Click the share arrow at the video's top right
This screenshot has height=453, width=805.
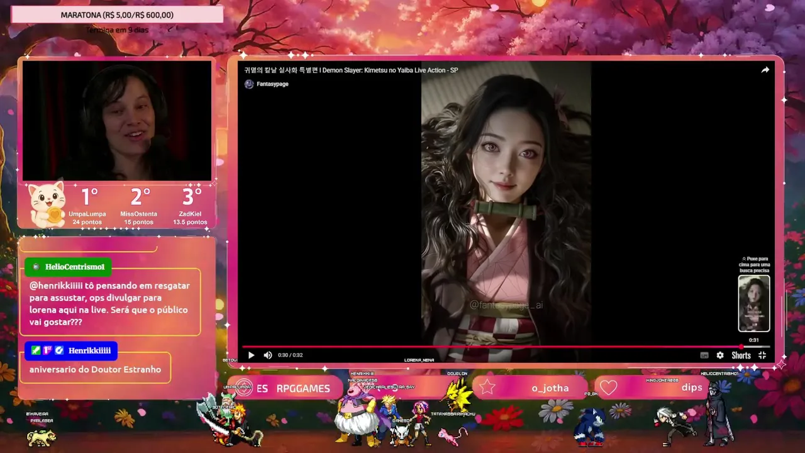point(765,70)
